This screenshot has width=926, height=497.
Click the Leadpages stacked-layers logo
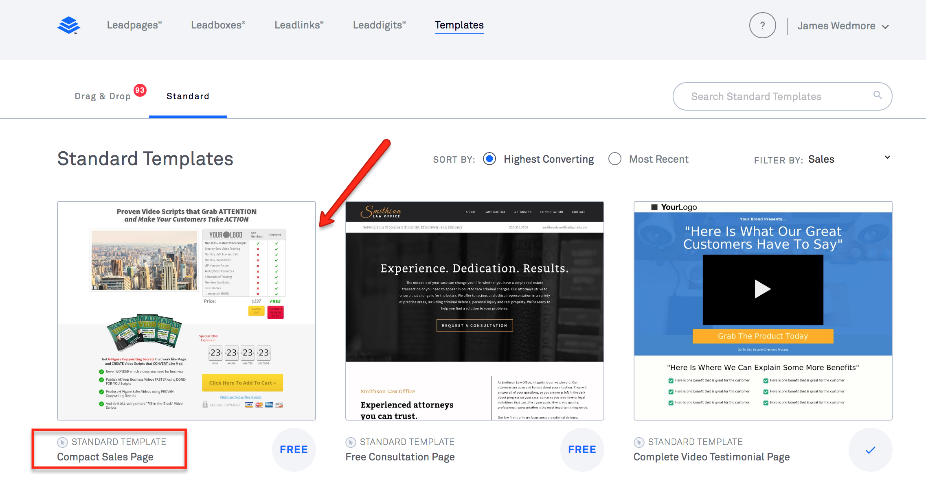69,25
